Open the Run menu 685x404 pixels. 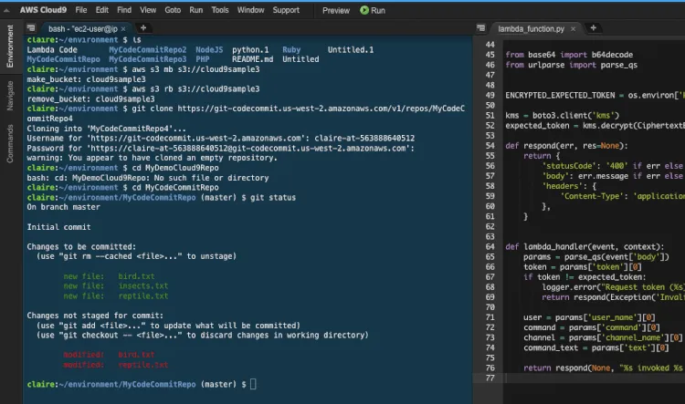(x=195, y=10)
